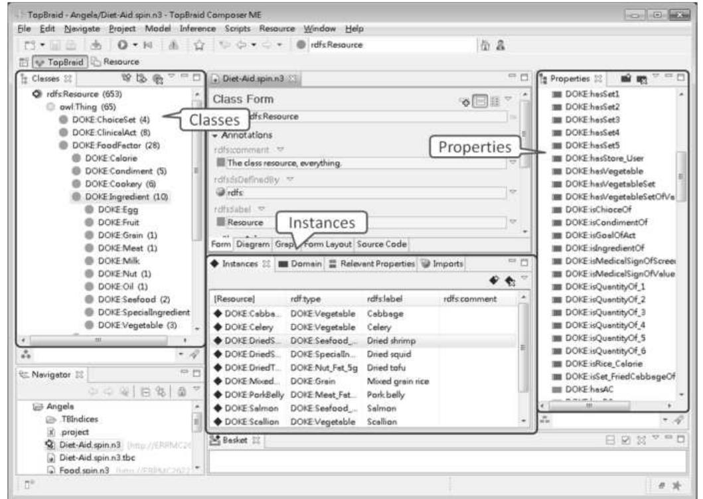
Task: Collapse the Annotations section
Action: 216,134
